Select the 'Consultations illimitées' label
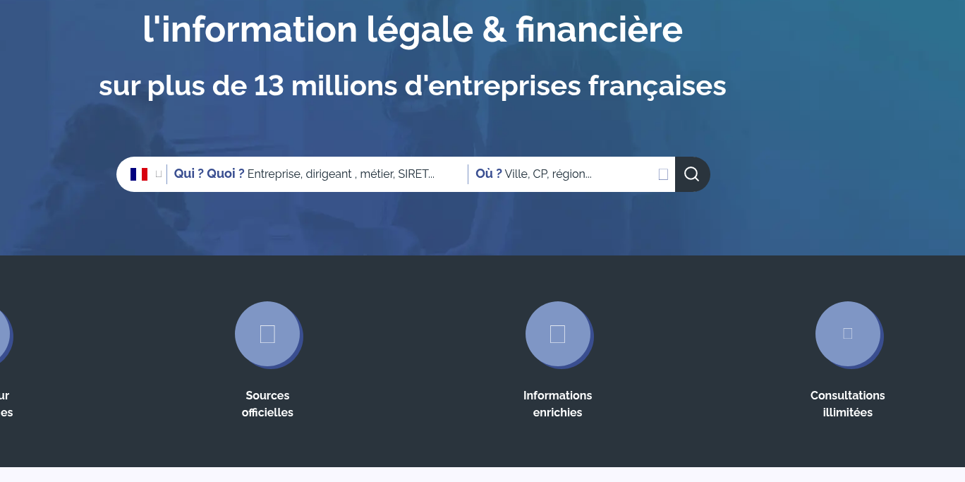The height and width of the screenshot is (482, 965). 848,404
